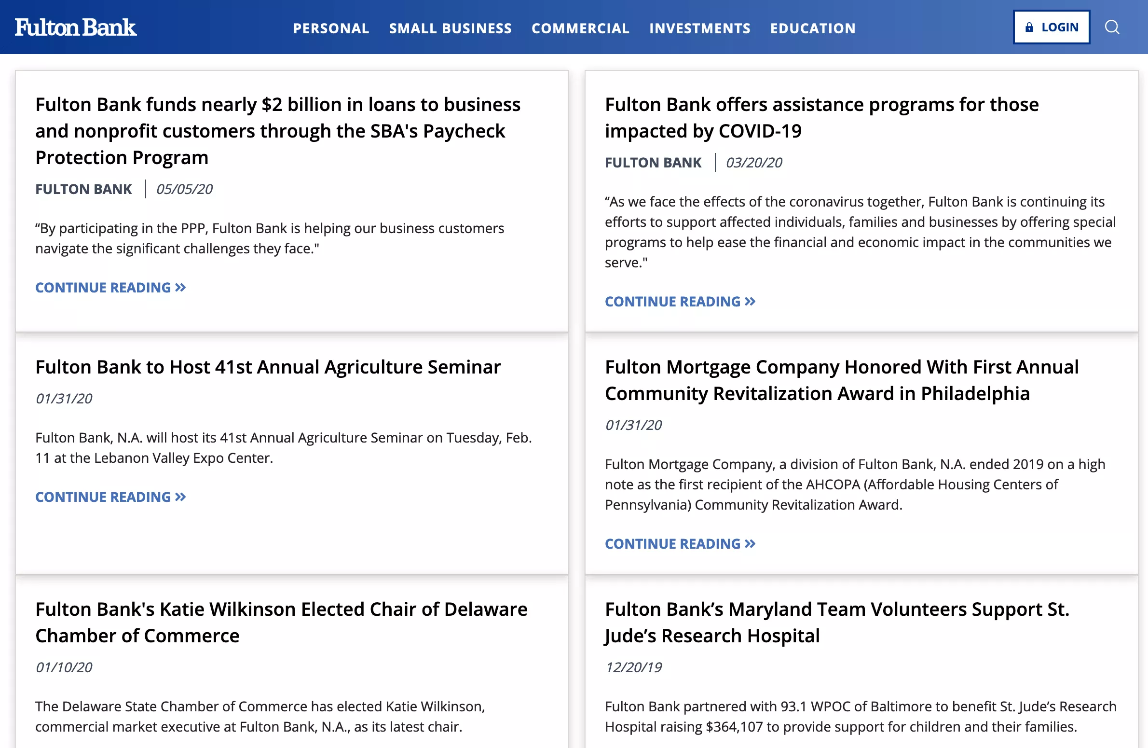The width and height of the screenshot is (1148, 748).
Task: Go to the Education section
Action: click(x=813, y=28)
